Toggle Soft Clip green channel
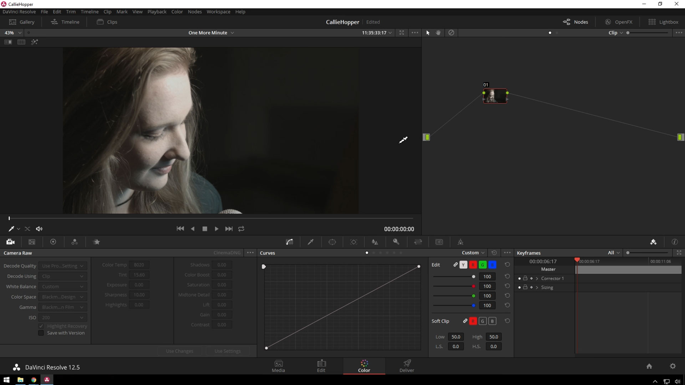 coord(483,321)
